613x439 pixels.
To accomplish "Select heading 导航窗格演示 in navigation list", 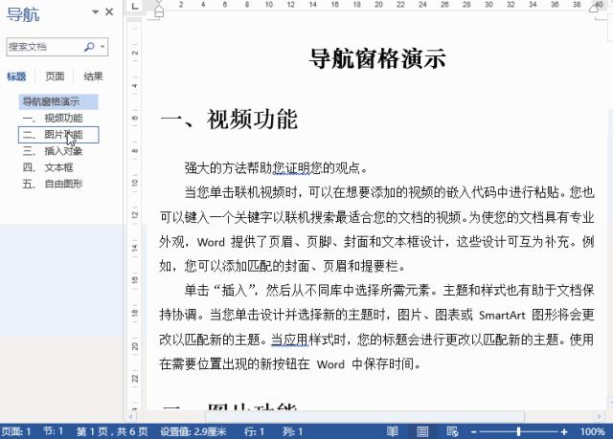I will tap(58, 101).
